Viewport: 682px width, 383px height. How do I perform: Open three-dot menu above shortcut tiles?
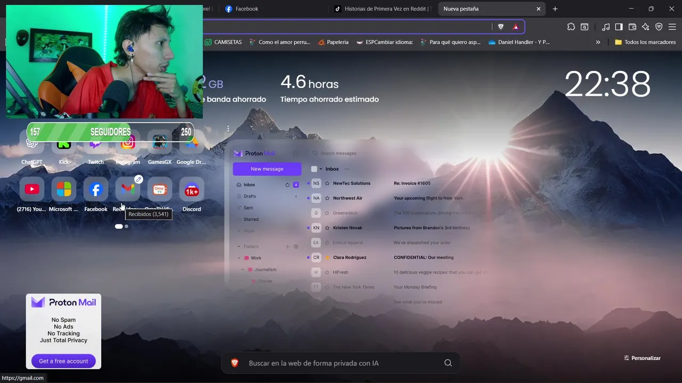coord(228,129)
